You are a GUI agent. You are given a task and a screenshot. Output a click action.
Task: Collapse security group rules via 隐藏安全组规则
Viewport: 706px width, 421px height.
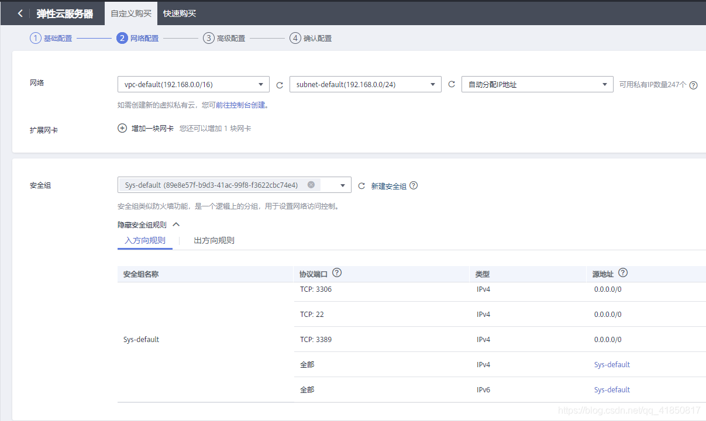(149, 225)
